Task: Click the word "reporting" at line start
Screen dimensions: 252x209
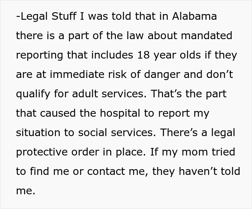Action: pos(40,56)
